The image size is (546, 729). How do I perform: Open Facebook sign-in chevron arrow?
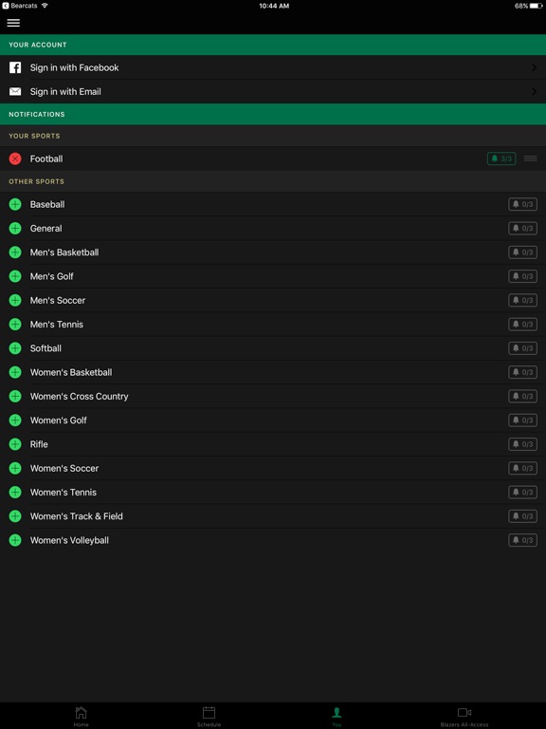pyautogui.click(x=534, y=67)
